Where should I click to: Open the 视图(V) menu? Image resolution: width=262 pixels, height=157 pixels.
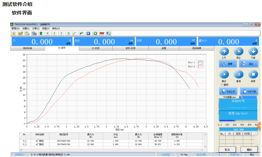[x=46, y=29]
